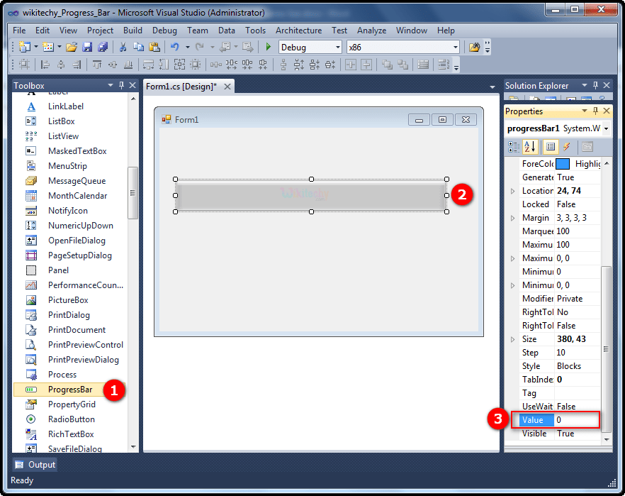This screenshot has width=625, height=496.
Task: Toggle auto-hide pin on the Toolbox panel
Action: 122,85
